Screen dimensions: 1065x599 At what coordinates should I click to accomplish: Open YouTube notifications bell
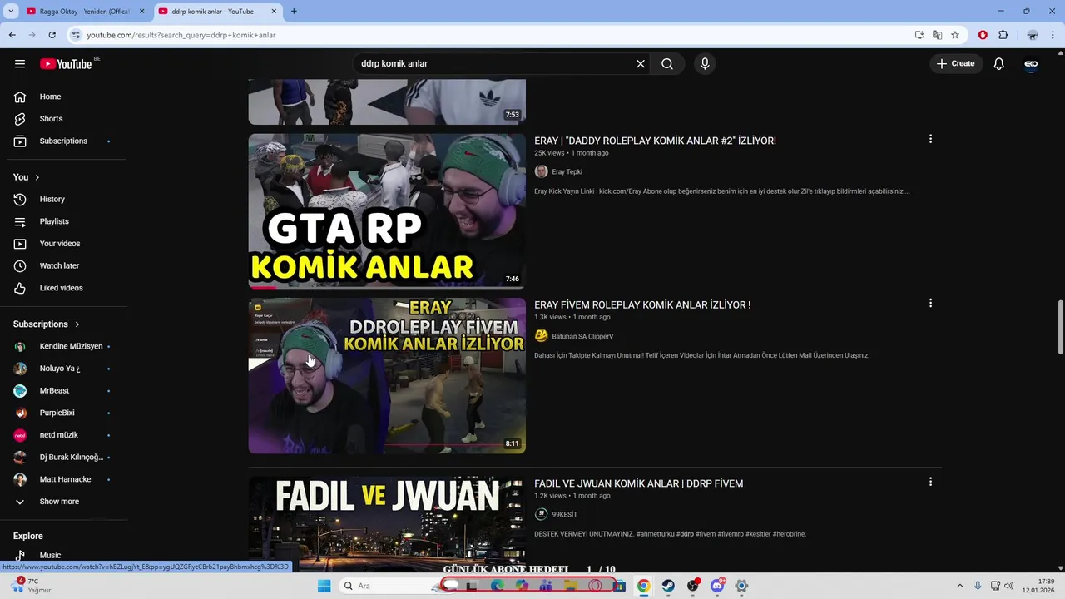click(x=999, y=64)
